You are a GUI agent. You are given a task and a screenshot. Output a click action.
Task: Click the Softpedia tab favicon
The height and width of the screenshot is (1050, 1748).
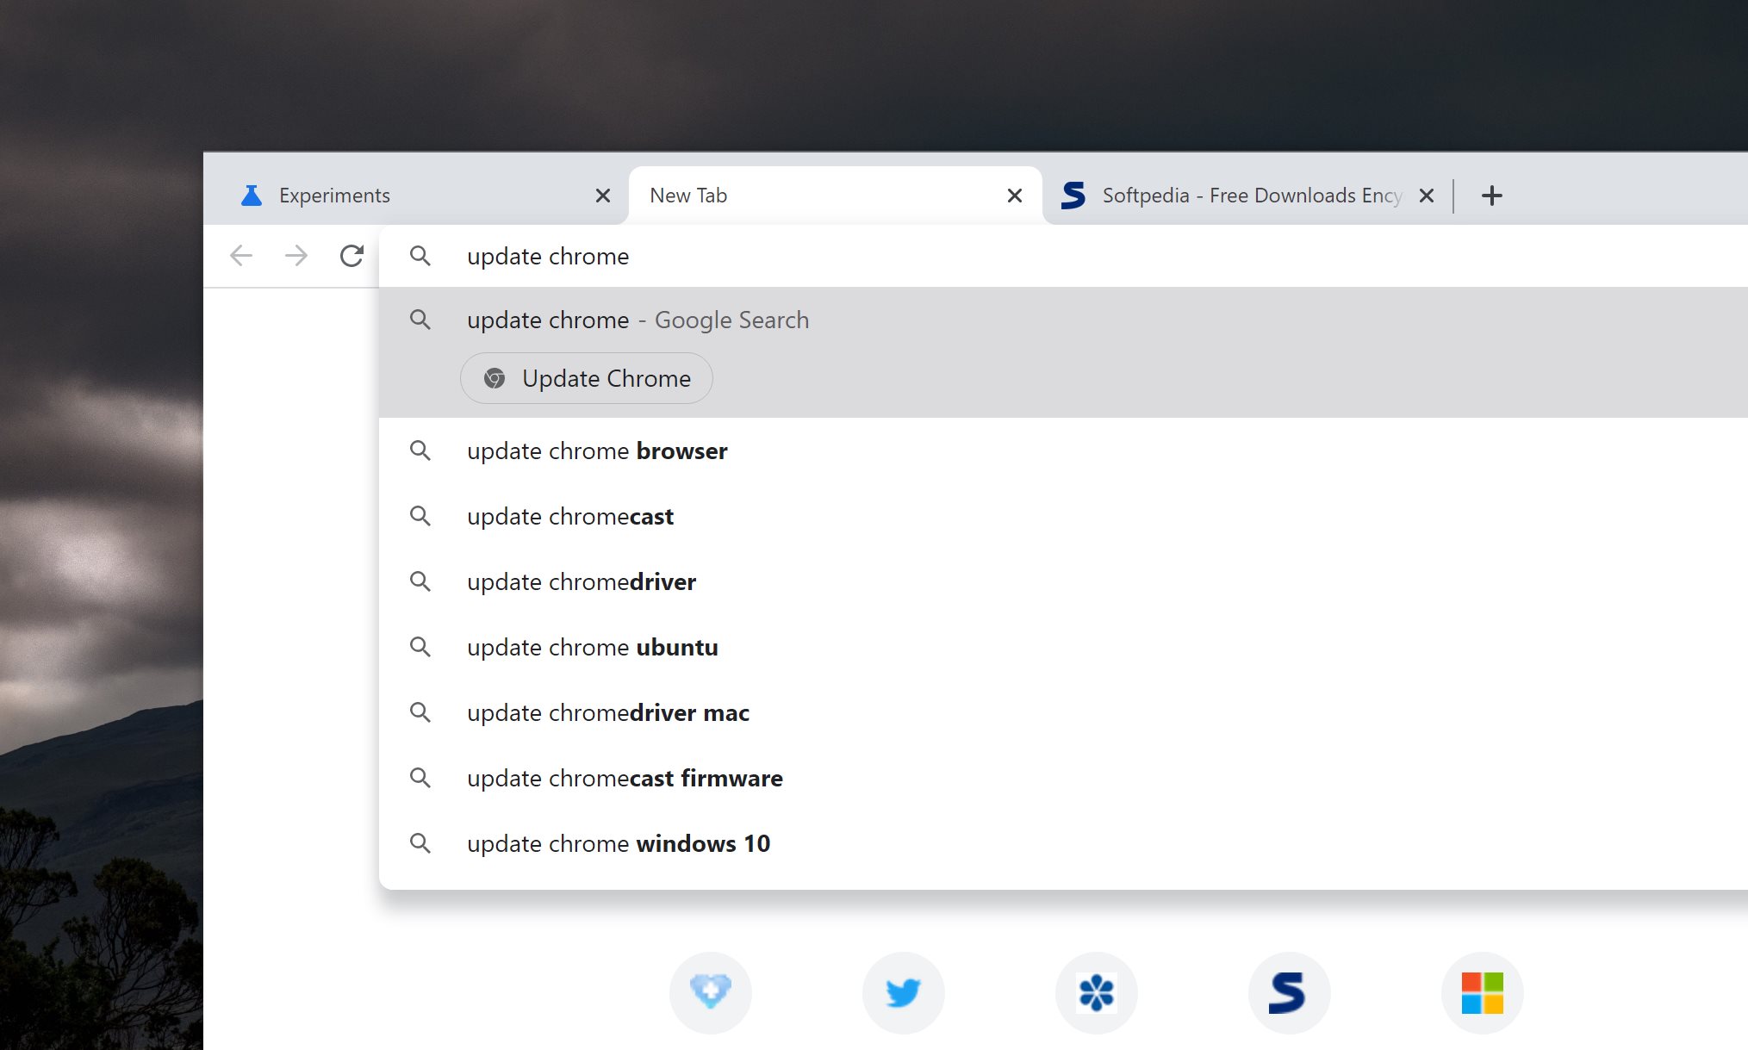[x=1073, y=196]
